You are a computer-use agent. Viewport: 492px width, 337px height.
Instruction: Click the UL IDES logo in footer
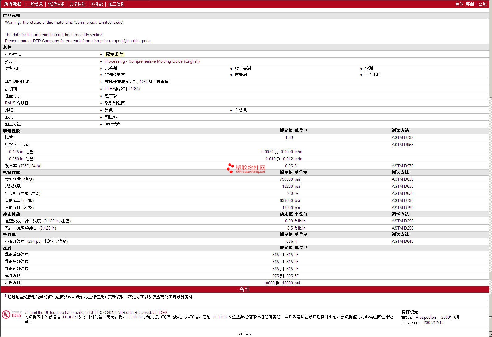pos(12,314)
